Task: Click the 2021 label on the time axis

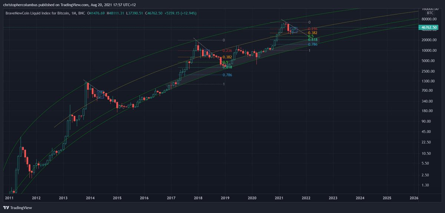Action: point(279,198)
